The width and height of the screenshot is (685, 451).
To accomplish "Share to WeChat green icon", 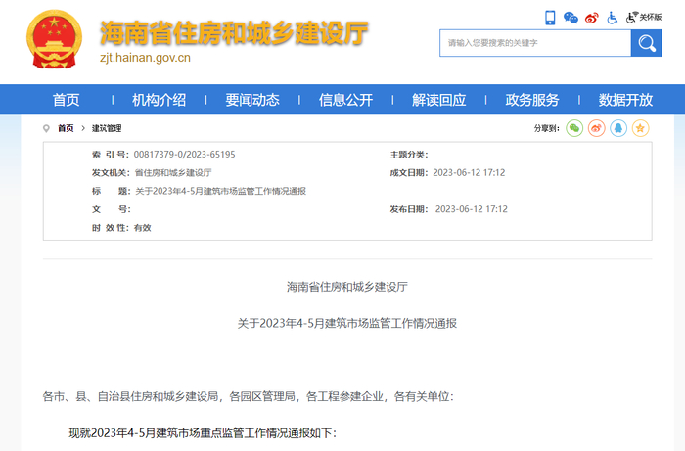I will pyautogui.click(x=574, y=128).
